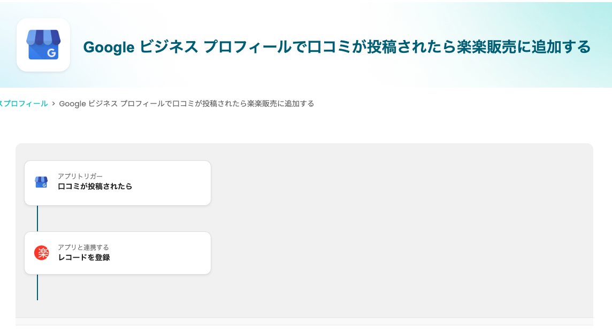
Task: Click the blank gray flow canvas area
Action: coord(401,230)
